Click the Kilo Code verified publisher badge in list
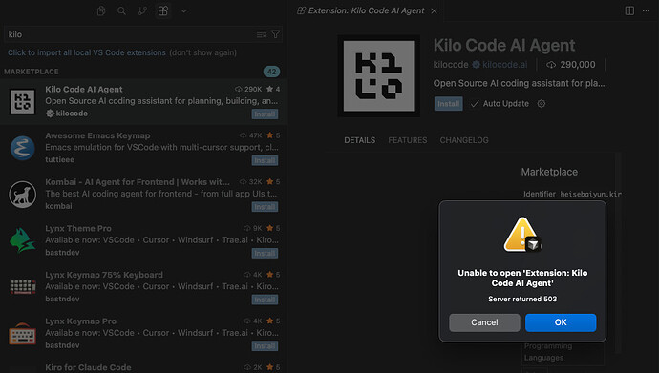This screenshot has width=659, height=373. [50, 114]
